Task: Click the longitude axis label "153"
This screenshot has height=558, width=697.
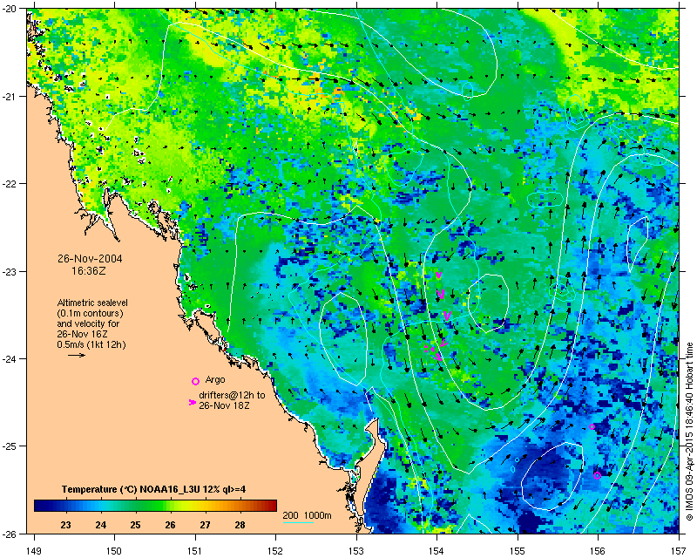Action: (356, 551)
